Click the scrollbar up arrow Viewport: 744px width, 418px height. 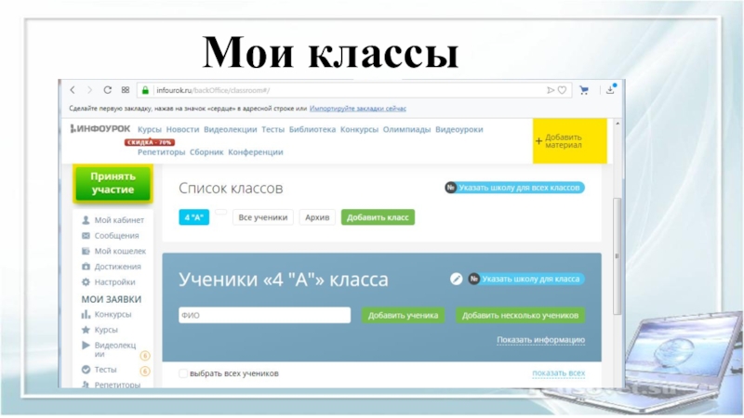tap(618, 124)
